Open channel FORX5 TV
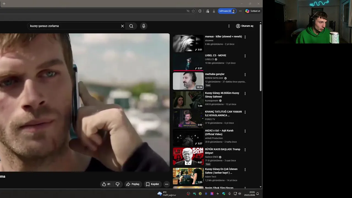Image resolution: width=352 pixels, height=198 pixels. pyautogui.click(x=210, y=119)
